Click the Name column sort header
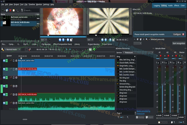Image resolution: width=187 pixels, height=125 pixels. pos(18,14)
